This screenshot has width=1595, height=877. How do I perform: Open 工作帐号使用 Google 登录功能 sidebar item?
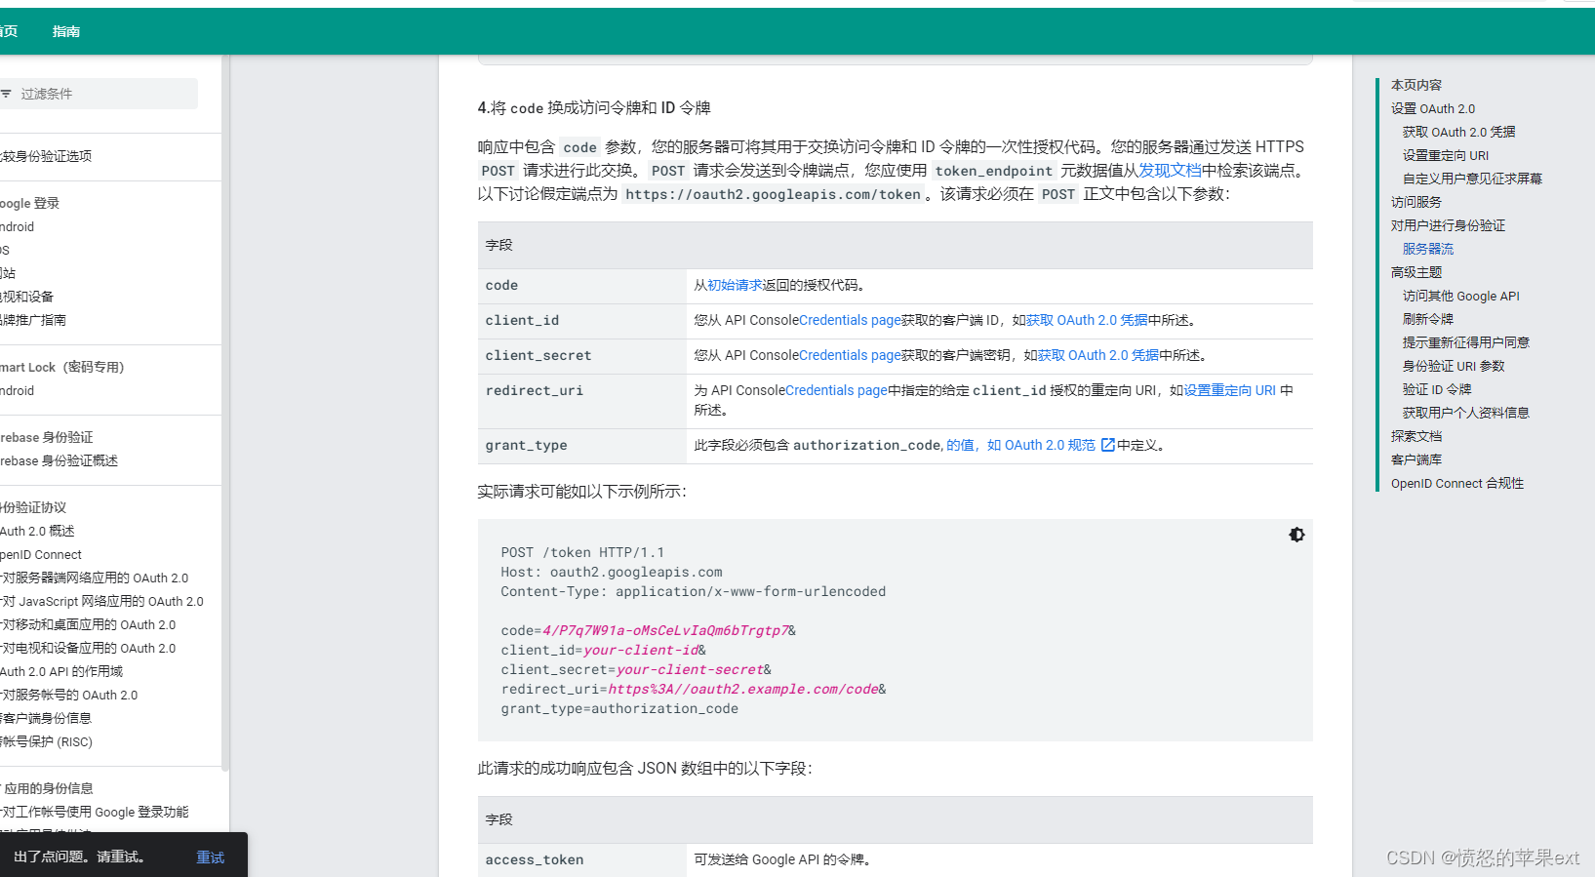(95, 812)
